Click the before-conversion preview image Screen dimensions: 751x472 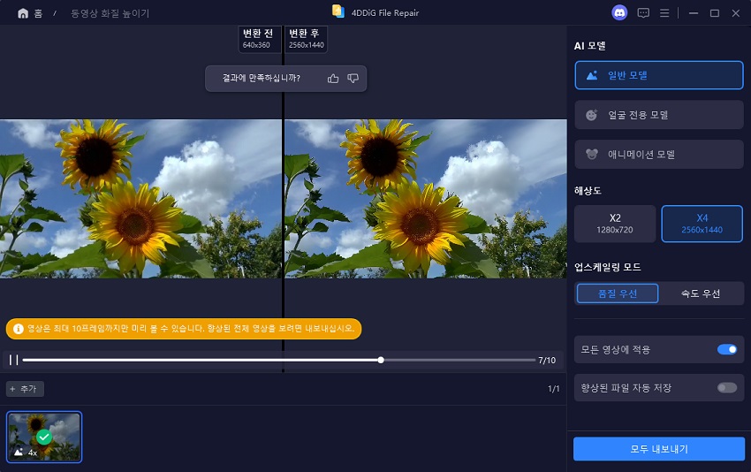pyautogui.click(x=140, y=198)
